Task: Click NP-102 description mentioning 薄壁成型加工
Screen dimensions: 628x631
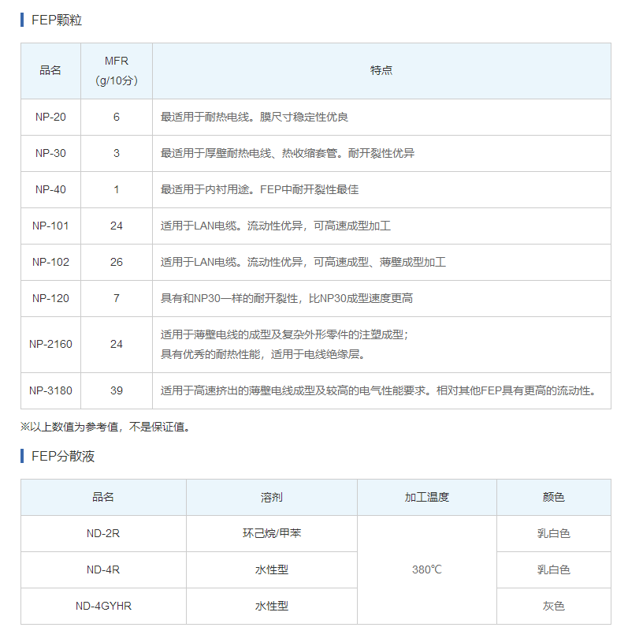Action: 303,262
